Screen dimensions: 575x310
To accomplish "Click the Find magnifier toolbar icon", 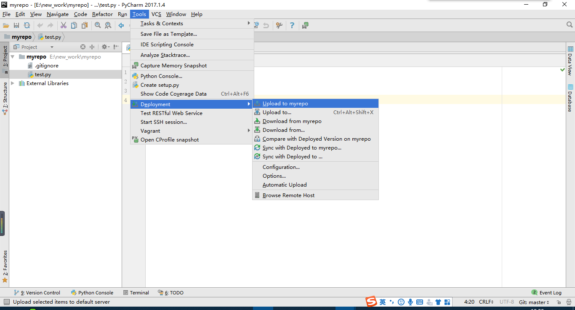I will tap(98, 26).
